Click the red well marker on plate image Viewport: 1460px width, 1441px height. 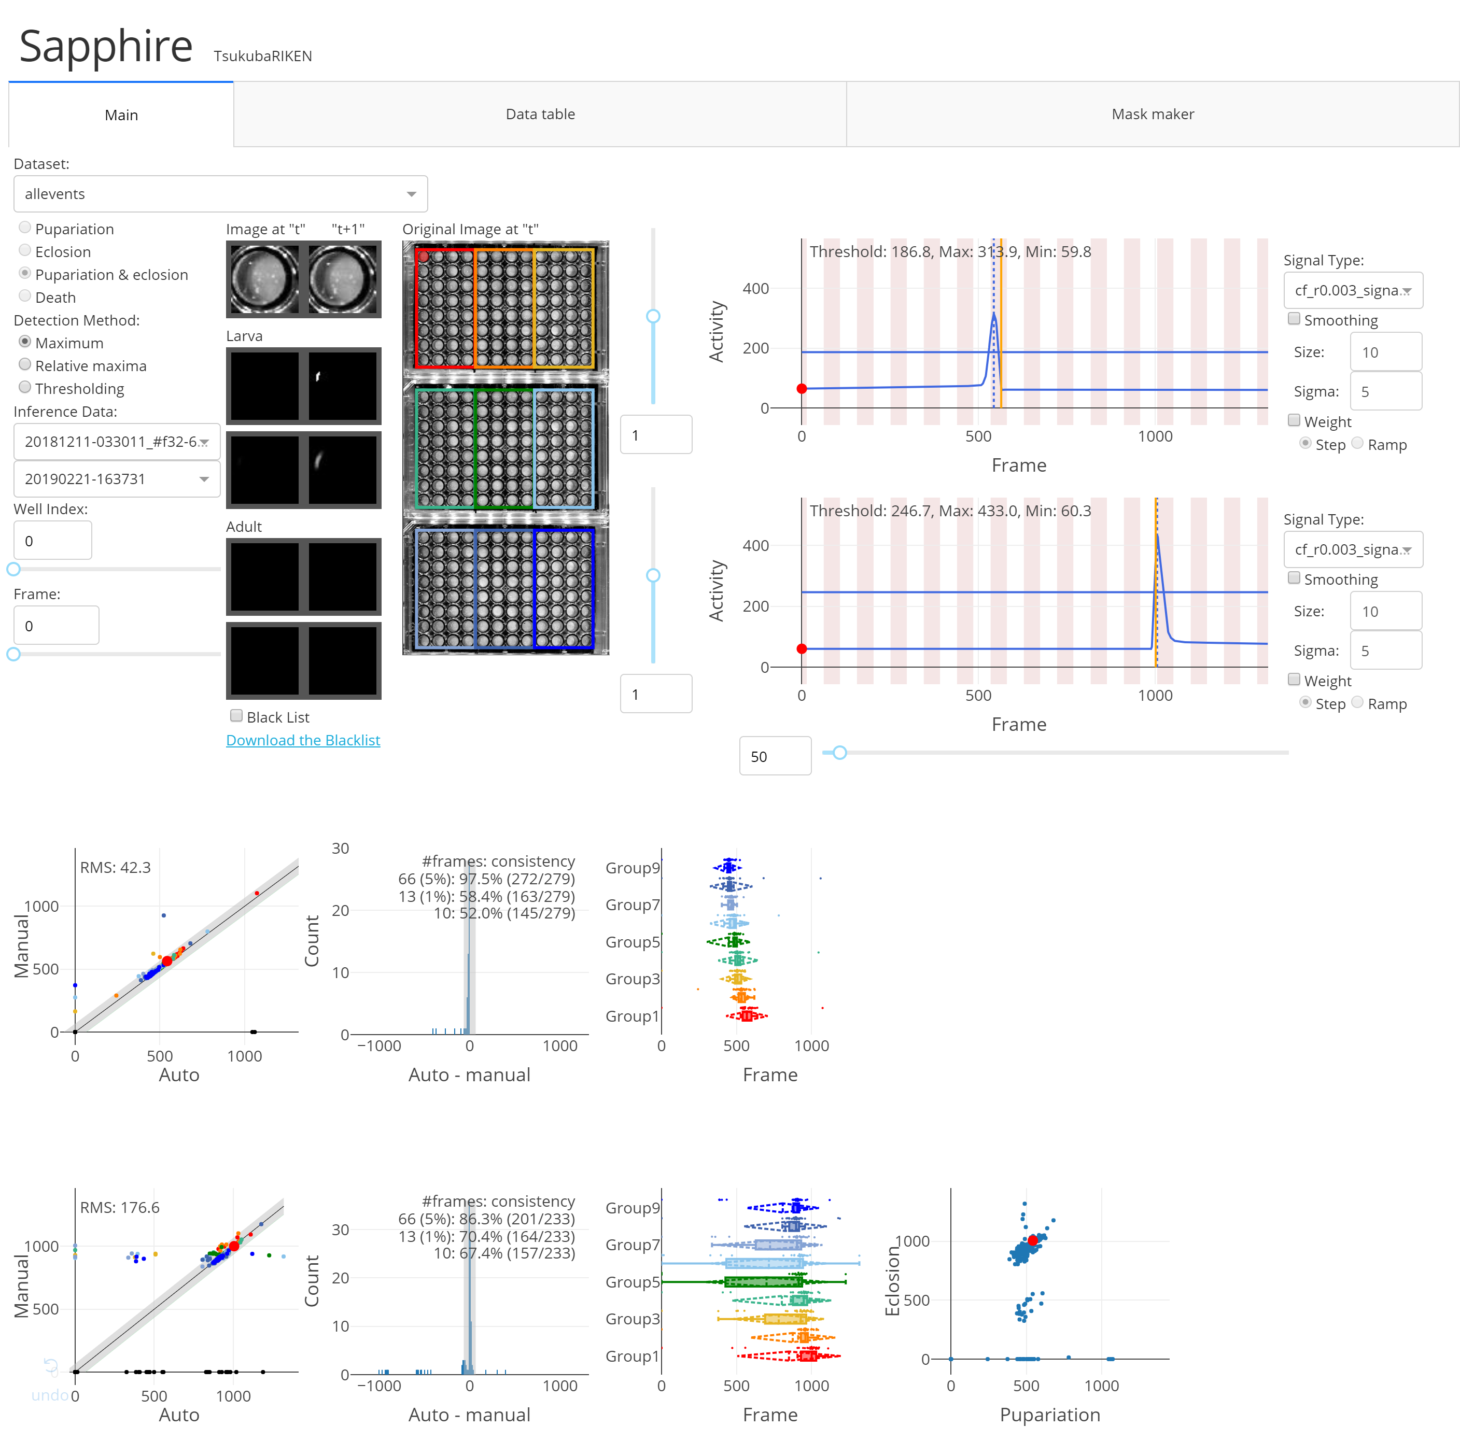[x=423, y=256]
